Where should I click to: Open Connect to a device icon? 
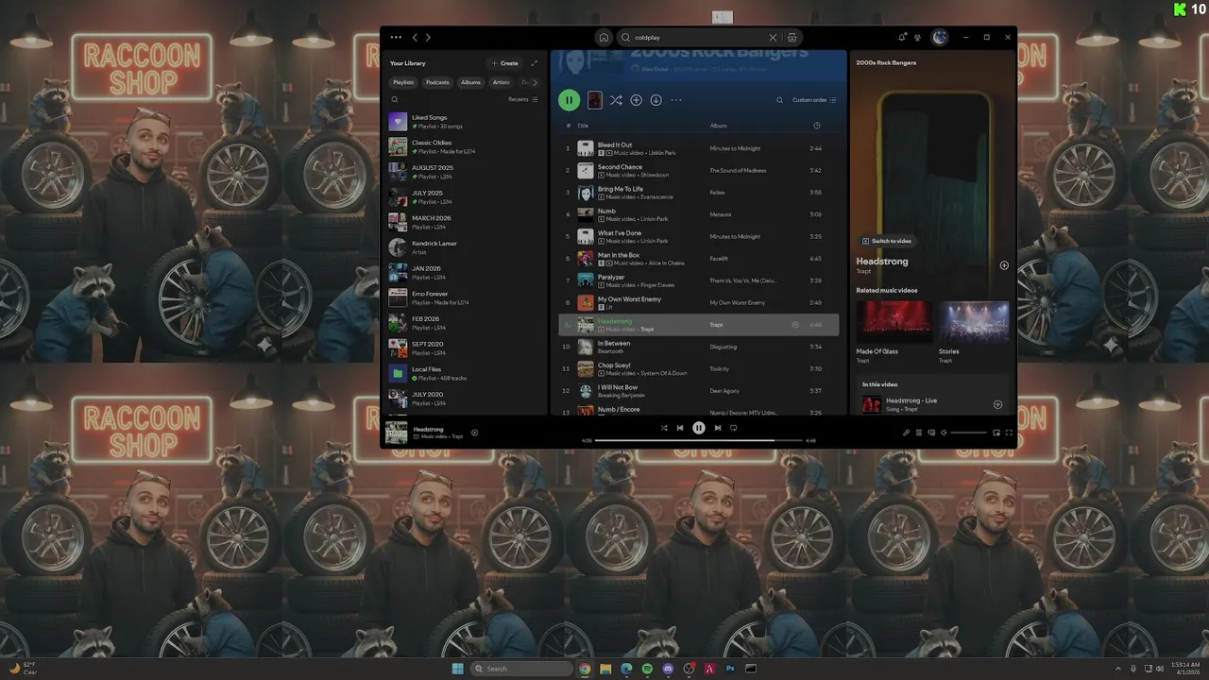point(931,433)
